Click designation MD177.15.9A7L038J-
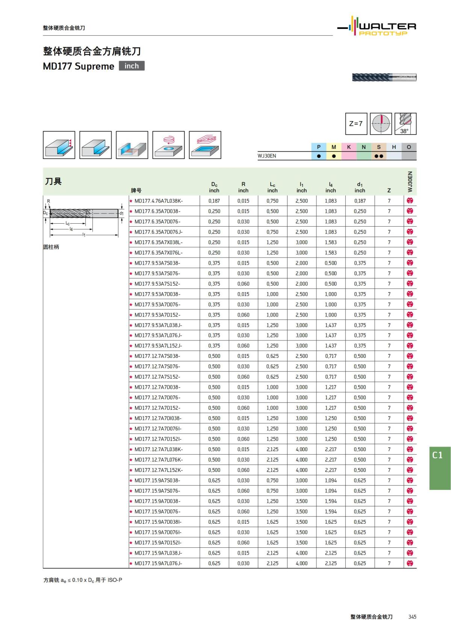The image size is (451, 638). pyautogui.click(x=159, y=553)
